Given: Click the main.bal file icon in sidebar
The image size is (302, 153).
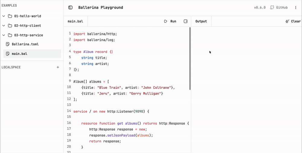Looking at the screenshot, I should [8, 54].
